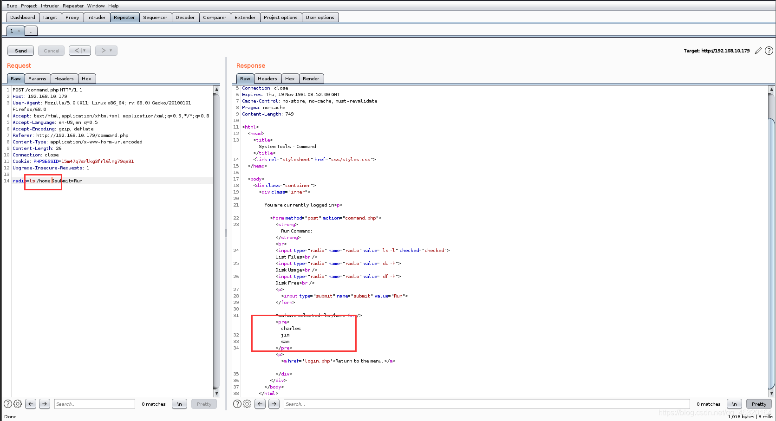This screenshot has height=421, width=776.
Task: Go to previous match in response search
Action: coord(260,404)
